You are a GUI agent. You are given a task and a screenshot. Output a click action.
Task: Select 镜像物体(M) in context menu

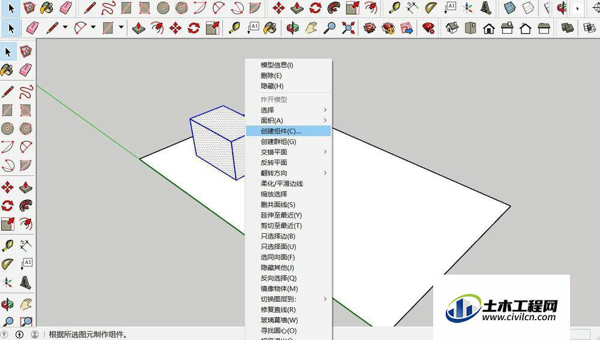[288, 289]
